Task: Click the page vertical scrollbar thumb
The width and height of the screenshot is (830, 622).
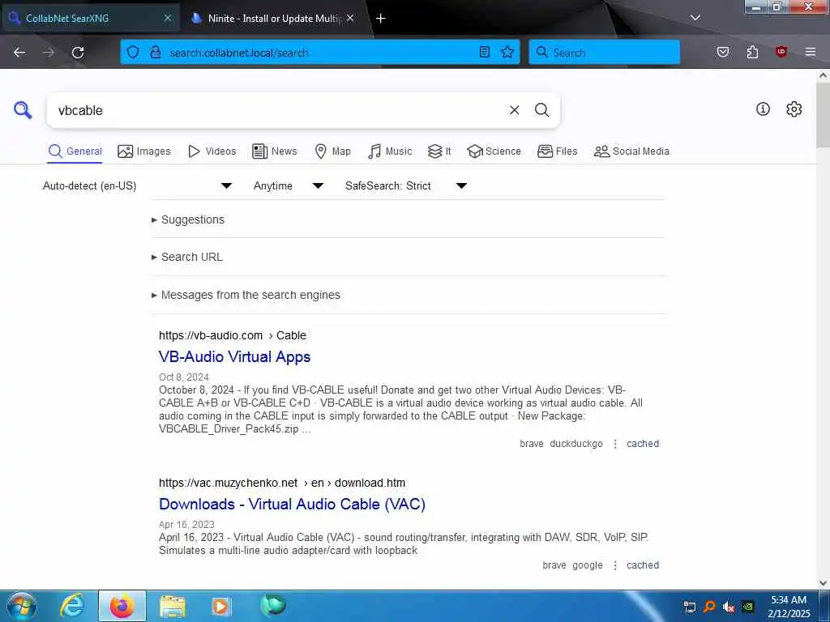Action: tap(824, 115)
